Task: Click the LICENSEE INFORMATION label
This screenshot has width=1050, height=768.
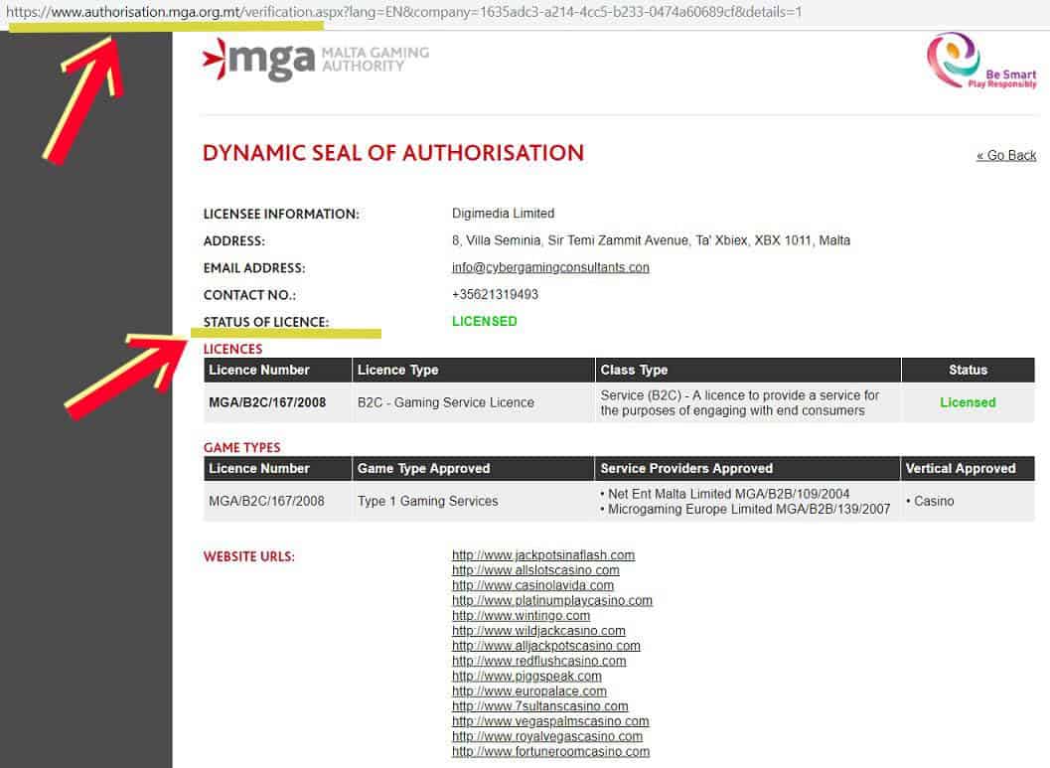Action: coord(281,215)
